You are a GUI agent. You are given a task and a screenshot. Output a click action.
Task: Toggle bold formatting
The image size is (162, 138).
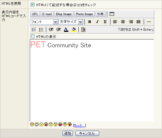(89, 22)
